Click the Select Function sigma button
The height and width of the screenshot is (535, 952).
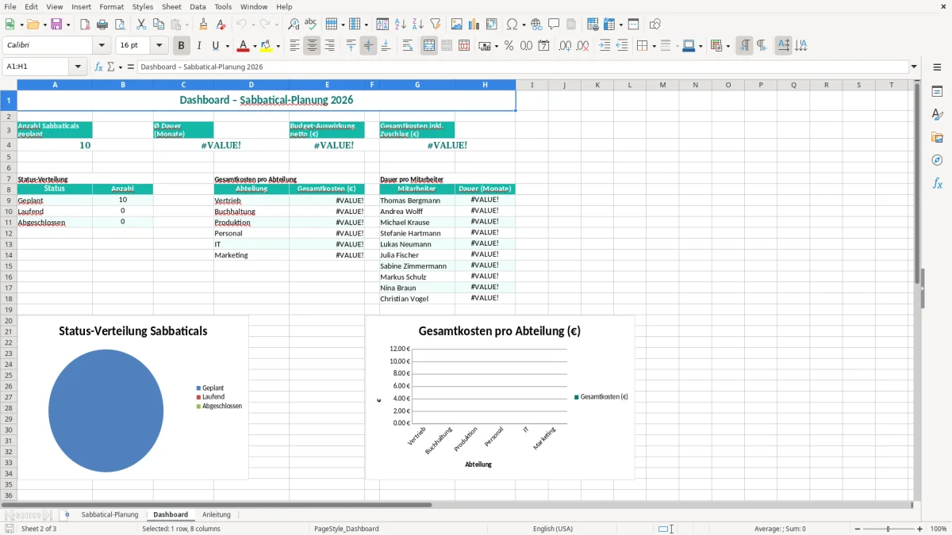[110, 67]
